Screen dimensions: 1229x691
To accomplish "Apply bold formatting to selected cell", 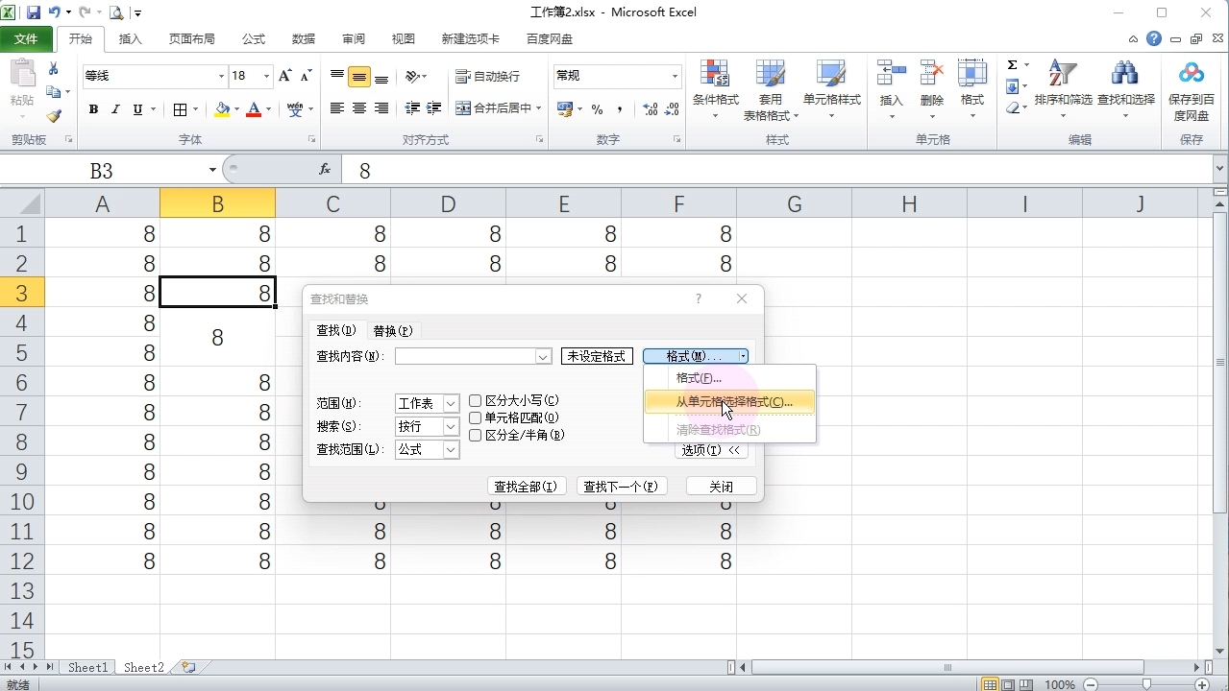I will point(92,108).
